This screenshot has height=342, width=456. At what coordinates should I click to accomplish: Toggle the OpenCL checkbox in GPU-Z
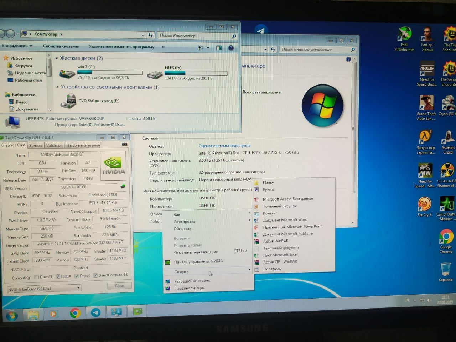tap(36, 277)
